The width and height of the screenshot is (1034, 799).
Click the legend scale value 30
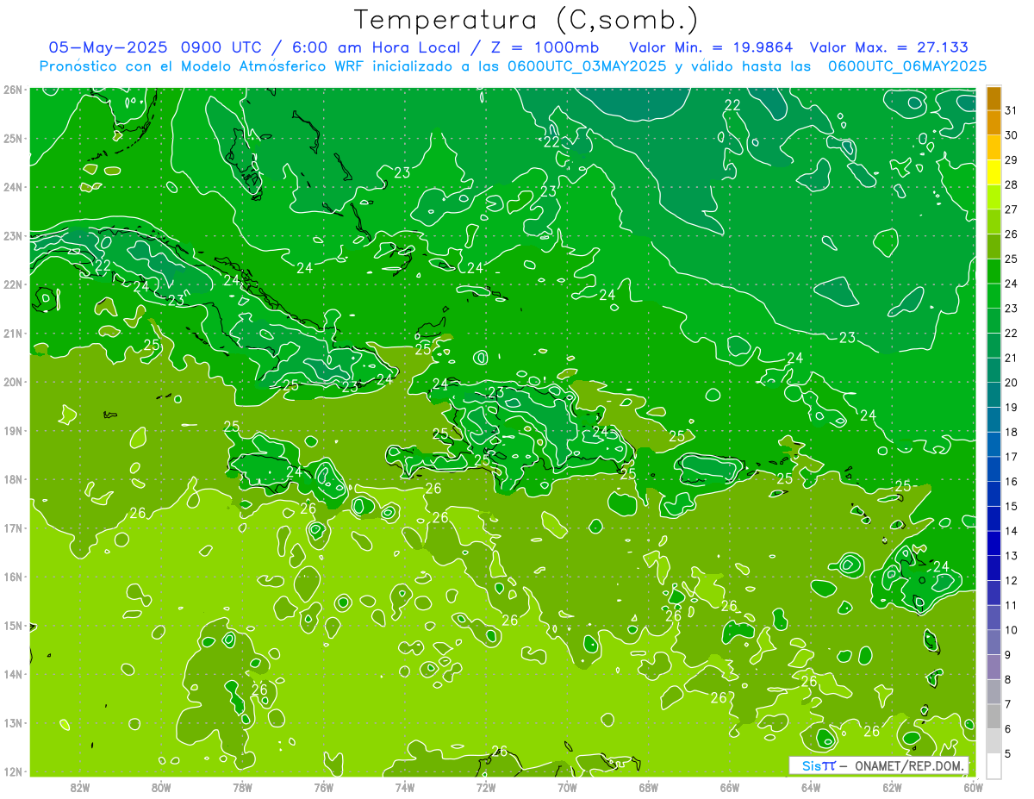click(x=1011, y=135)
